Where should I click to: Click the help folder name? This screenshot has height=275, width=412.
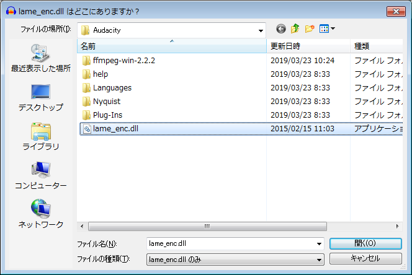[x=101, y=74]
